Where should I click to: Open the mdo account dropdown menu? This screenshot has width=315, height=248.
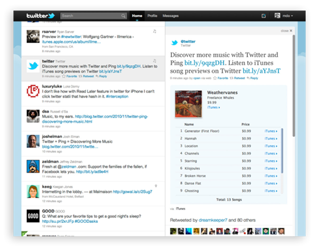[x=288, y=16]
